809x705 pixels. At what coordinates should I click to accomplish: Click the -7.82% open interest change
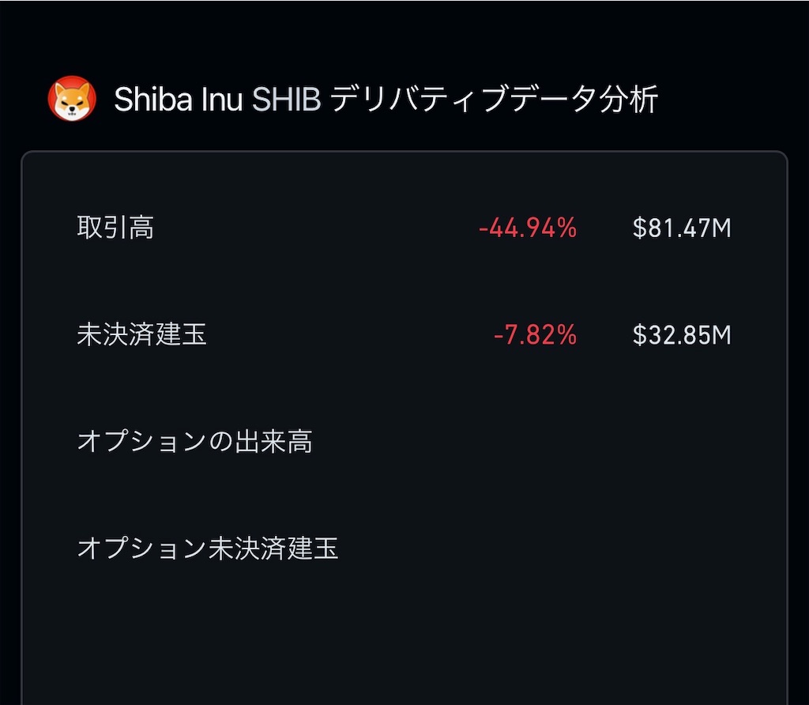(x=535, y=335)
